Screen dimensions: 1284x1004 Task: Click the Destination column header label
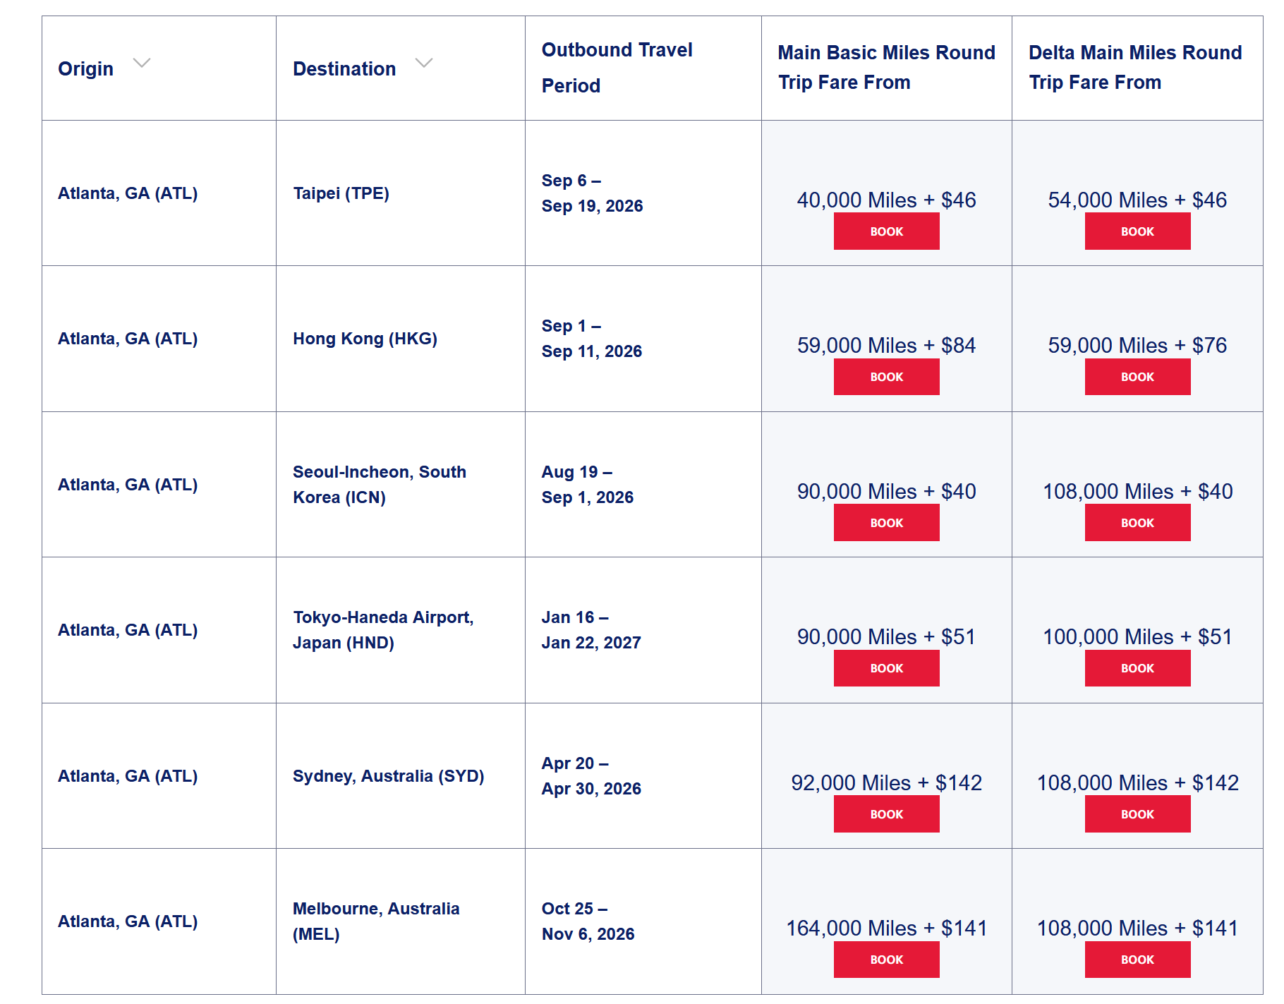click(344, 69)
